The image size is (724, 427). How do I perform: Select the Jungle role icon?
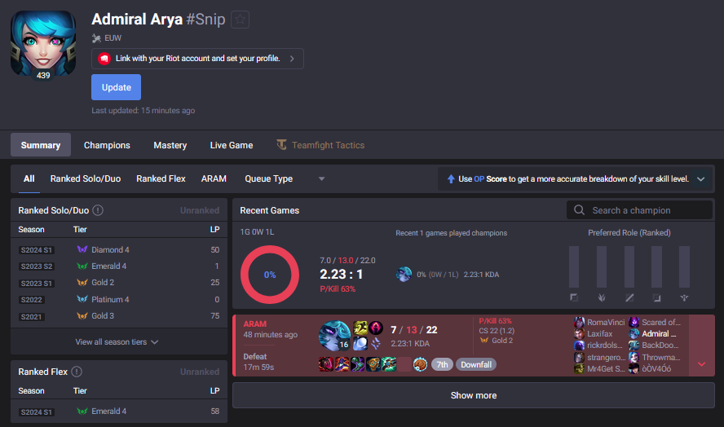click(x=602, y=297)
